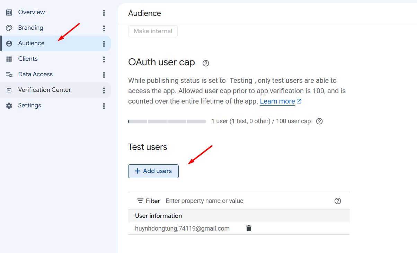Click the Overview dashboard icon
417x253 pixels.
[9, 12]
